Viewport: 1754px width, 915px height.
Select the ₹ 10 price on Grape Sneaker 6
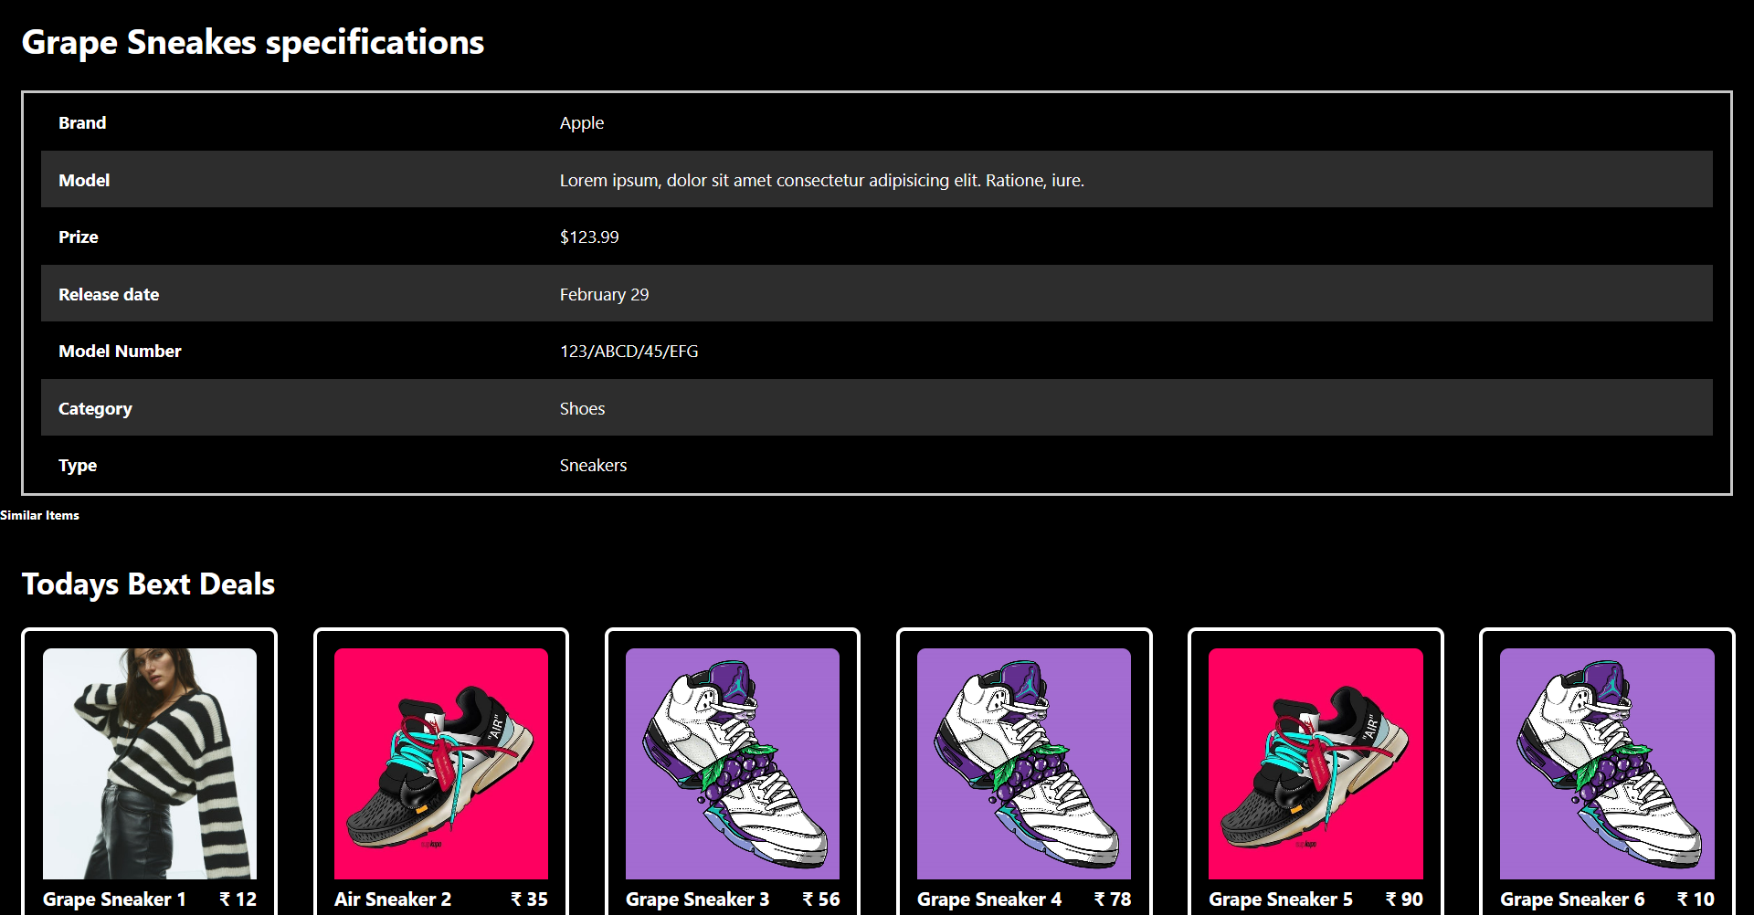click(x=1695, y=899)
